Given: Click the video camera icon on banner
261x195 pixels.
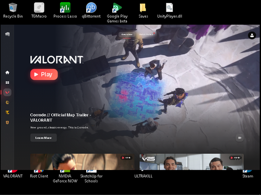Looking at the screenshot, I should (240, 138).
